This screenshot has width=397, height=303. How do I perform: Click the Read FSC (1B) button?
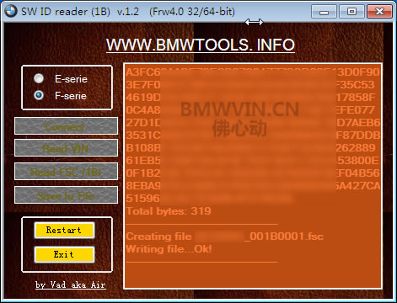[66, 172]
